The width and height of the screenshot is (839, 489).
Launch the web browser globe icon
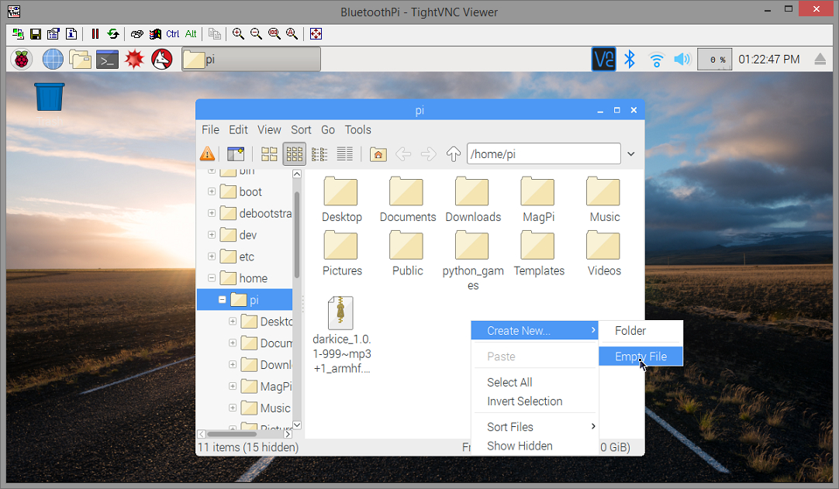coord(53,60)
